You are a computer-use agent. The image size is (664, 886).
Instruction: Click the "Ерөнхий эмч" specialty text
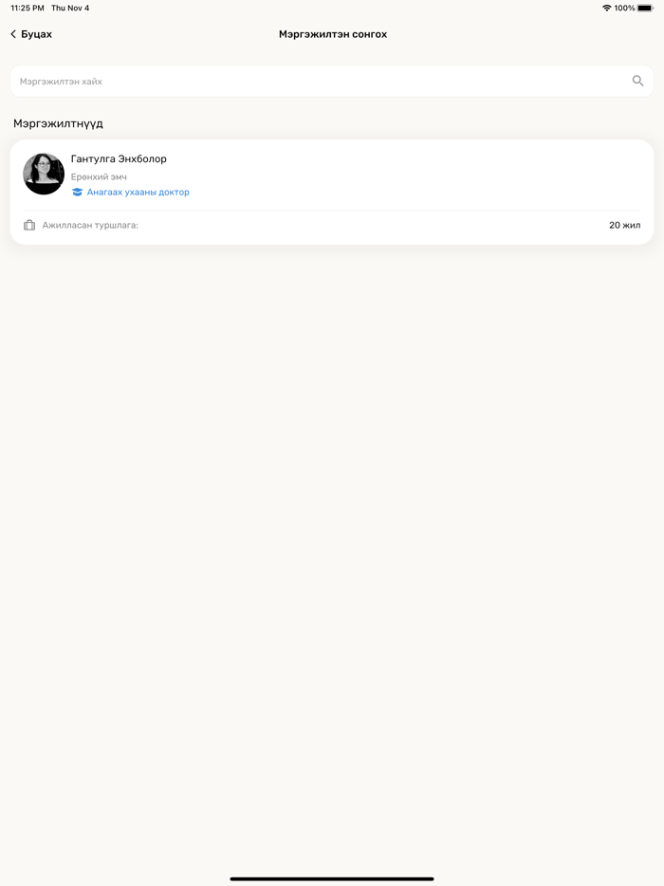tap(99, 177)
